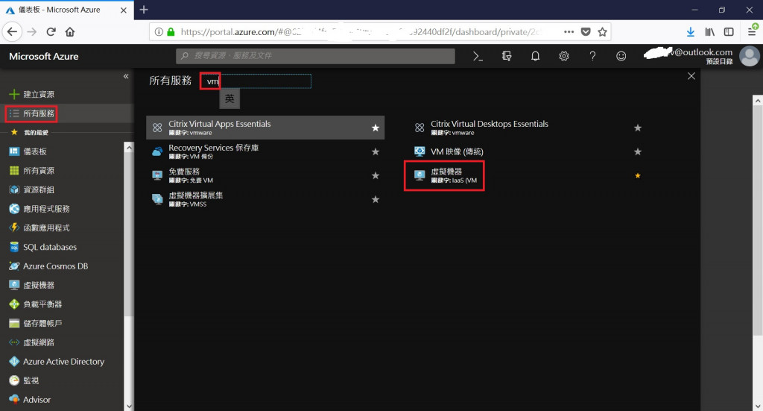Image resolution: width=763 pixels, height=411 pixels.
Task: Favorite VM 映像 (傳統) star
Action: tap(638, 152)
